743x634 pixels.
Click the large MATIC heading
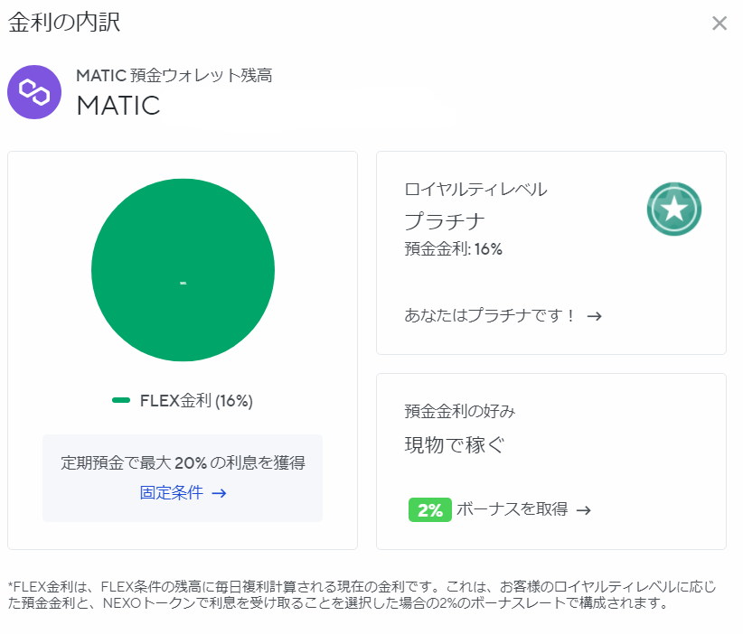(118, 106)
